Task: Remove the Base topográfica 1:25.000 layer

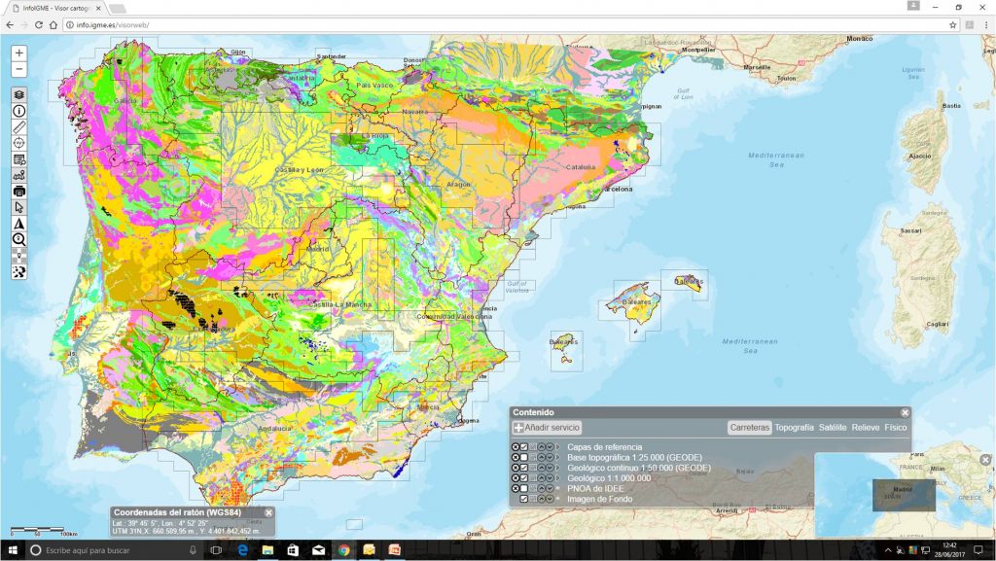Action: (x=516, y=458)
